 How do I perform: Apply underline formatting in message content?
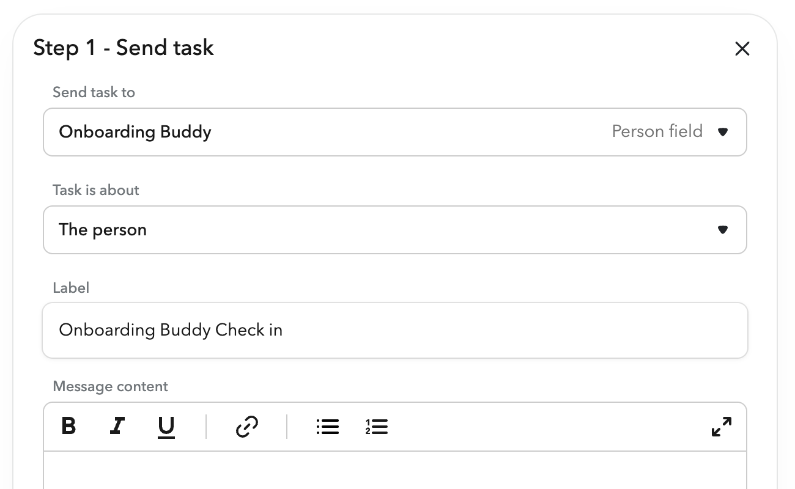(166, 427)
